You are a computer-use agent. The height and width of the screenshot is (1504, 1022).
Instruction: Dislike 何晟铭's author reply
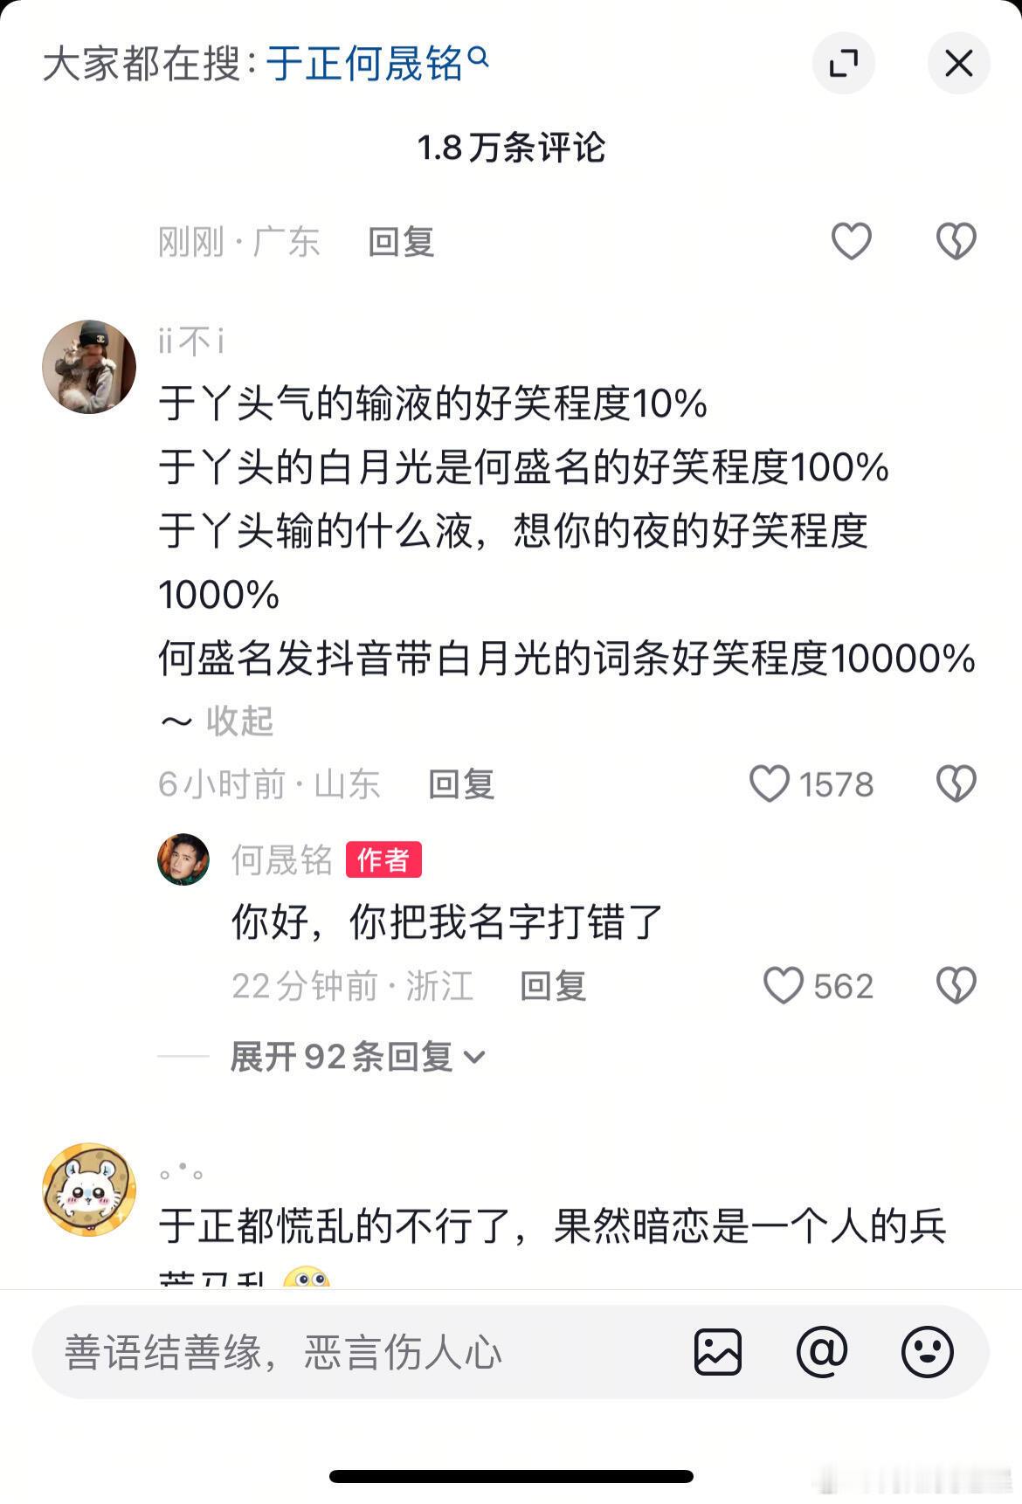point(956,985)
